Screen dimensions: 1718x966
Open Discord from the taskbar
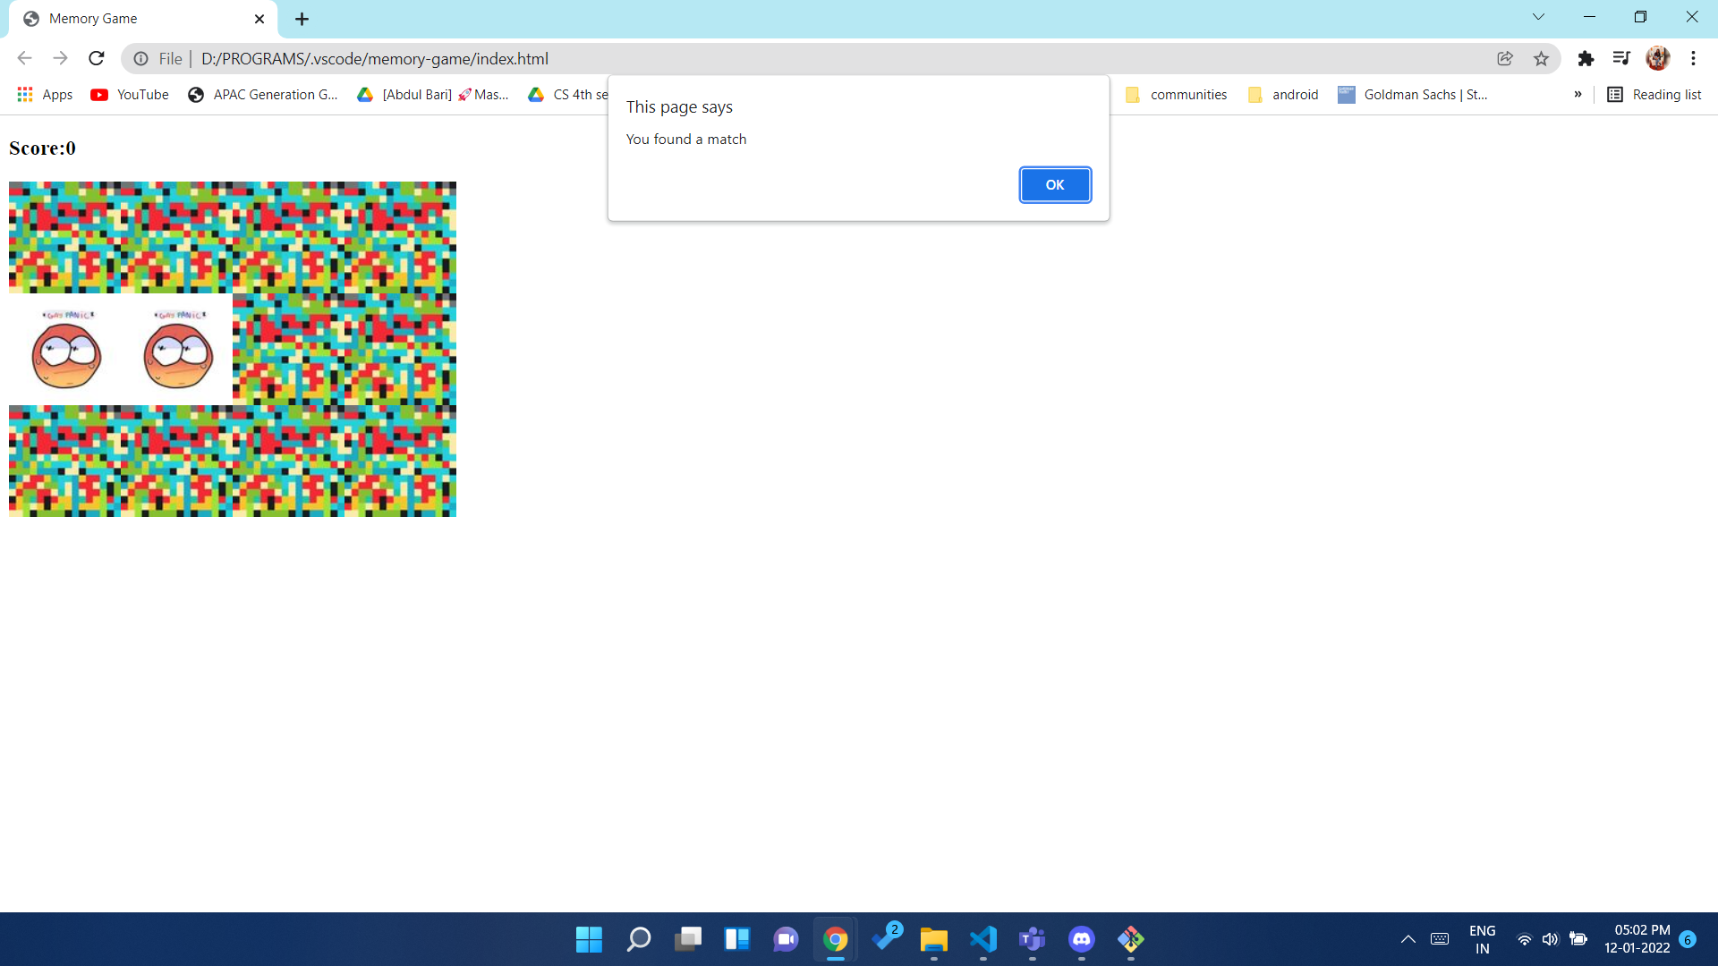[x=1081, y=939]
